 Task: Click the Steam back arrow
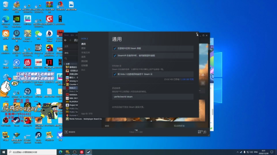click(x=65, y=40)
